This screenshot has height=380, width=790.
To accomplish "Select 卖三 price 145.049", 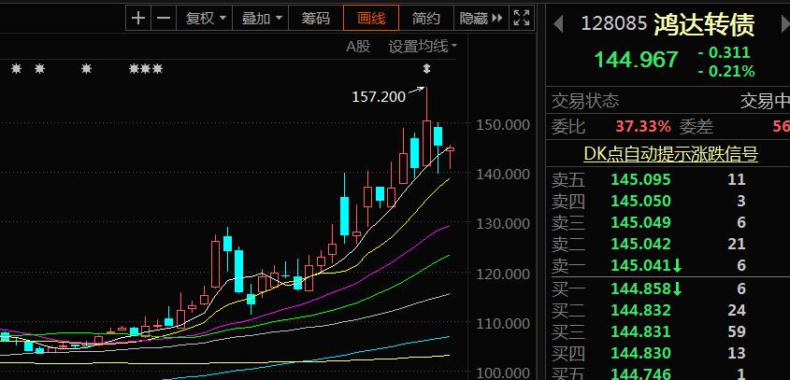I will (x=640, y=222).
